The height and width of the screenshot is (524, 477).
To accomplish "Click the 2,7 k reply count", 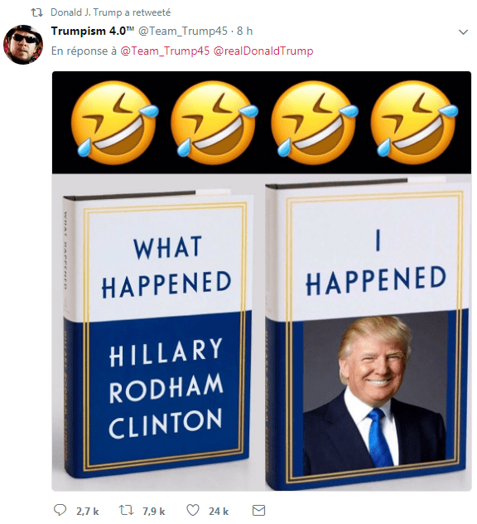I will click(x=87, y=511).
